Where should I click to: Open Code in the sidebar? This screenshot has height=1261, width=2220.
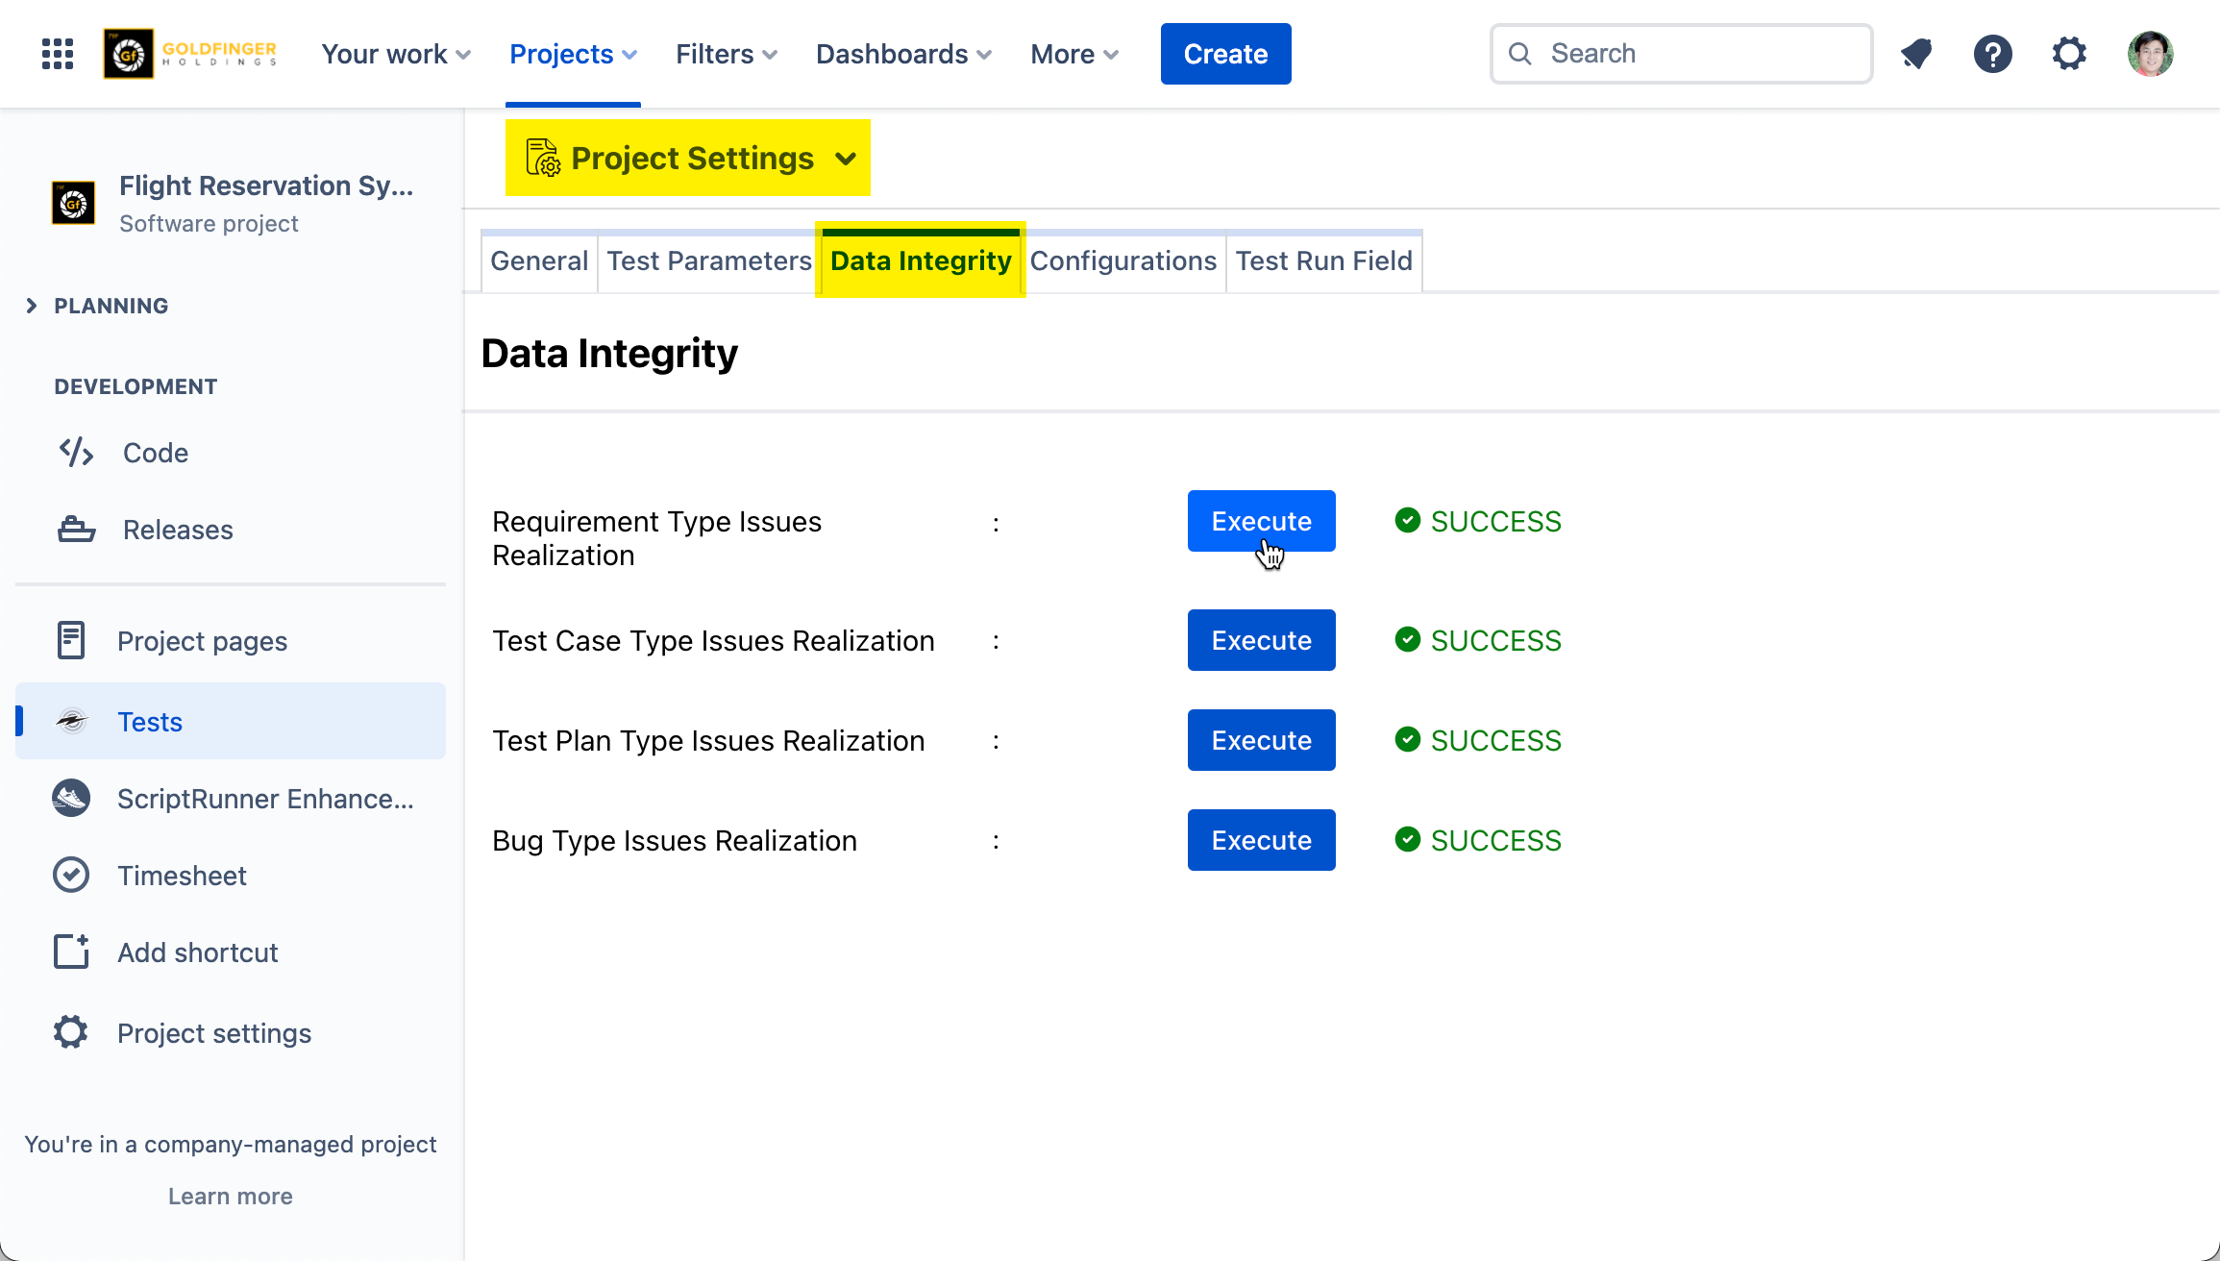point(155,453)
